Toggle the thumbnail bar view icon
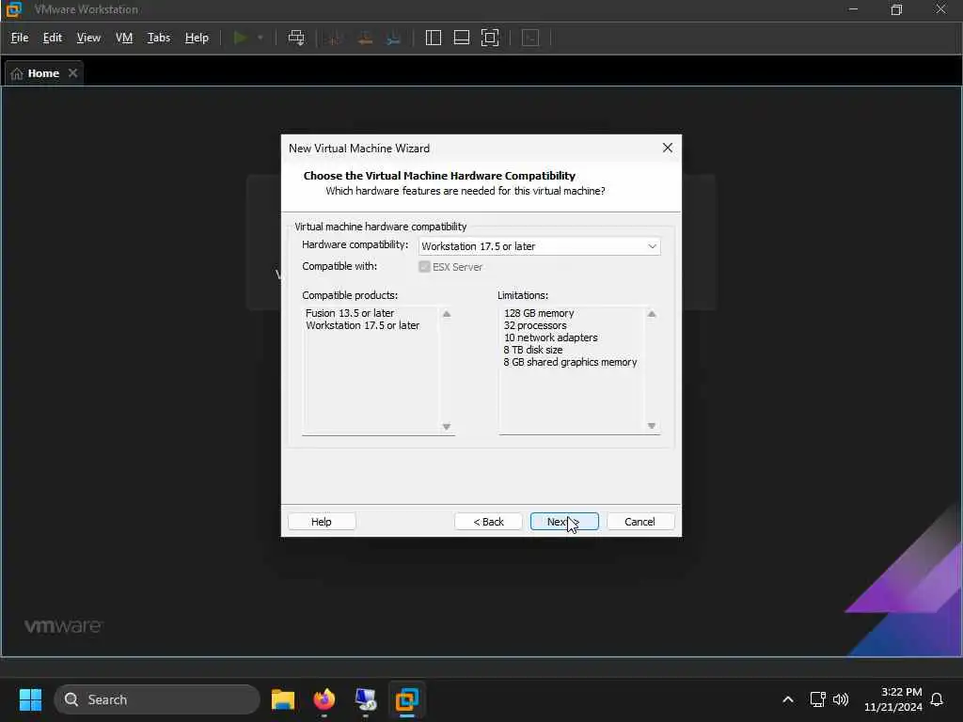This screenshot has height=722, width=963. point(461,38)
